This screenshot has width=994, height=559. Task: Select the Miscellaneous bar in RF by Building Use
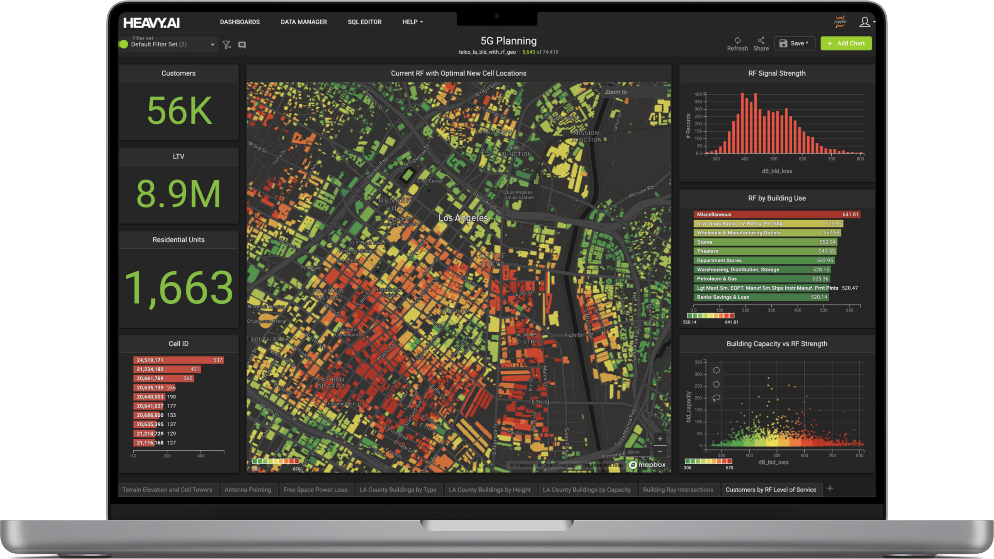pyautogui.click(x=777, y=214)
